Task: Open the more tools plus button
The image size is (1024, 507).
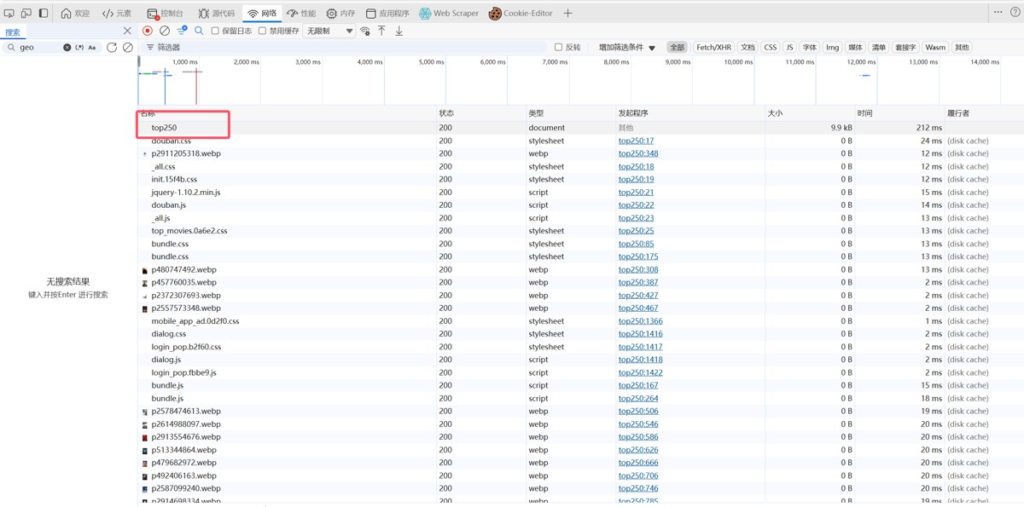Action: click(x=567, y=14)
